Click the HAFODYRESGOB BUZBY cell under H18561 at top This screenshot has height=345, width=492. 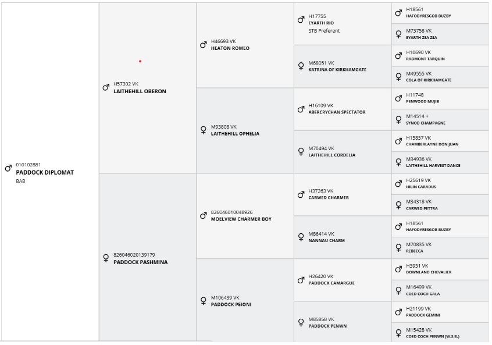(428, 16)
